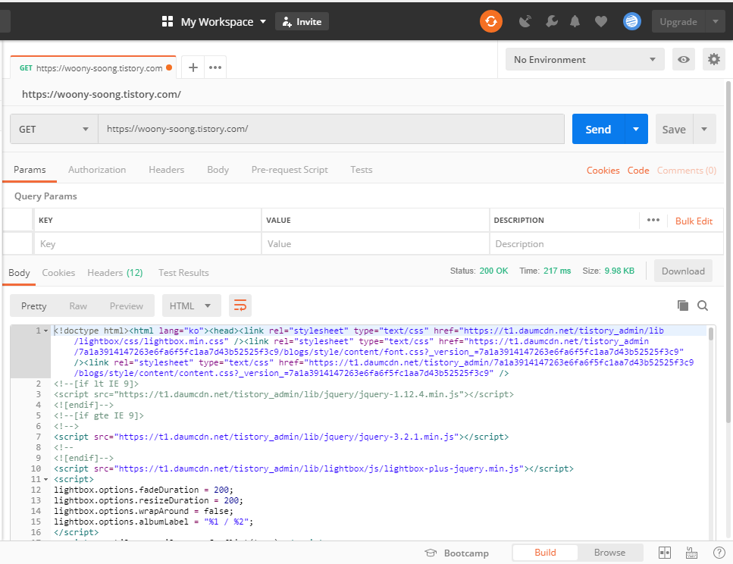Select the Pretty view mode
The height and width of the screenshot is (564, 733).
33,305
